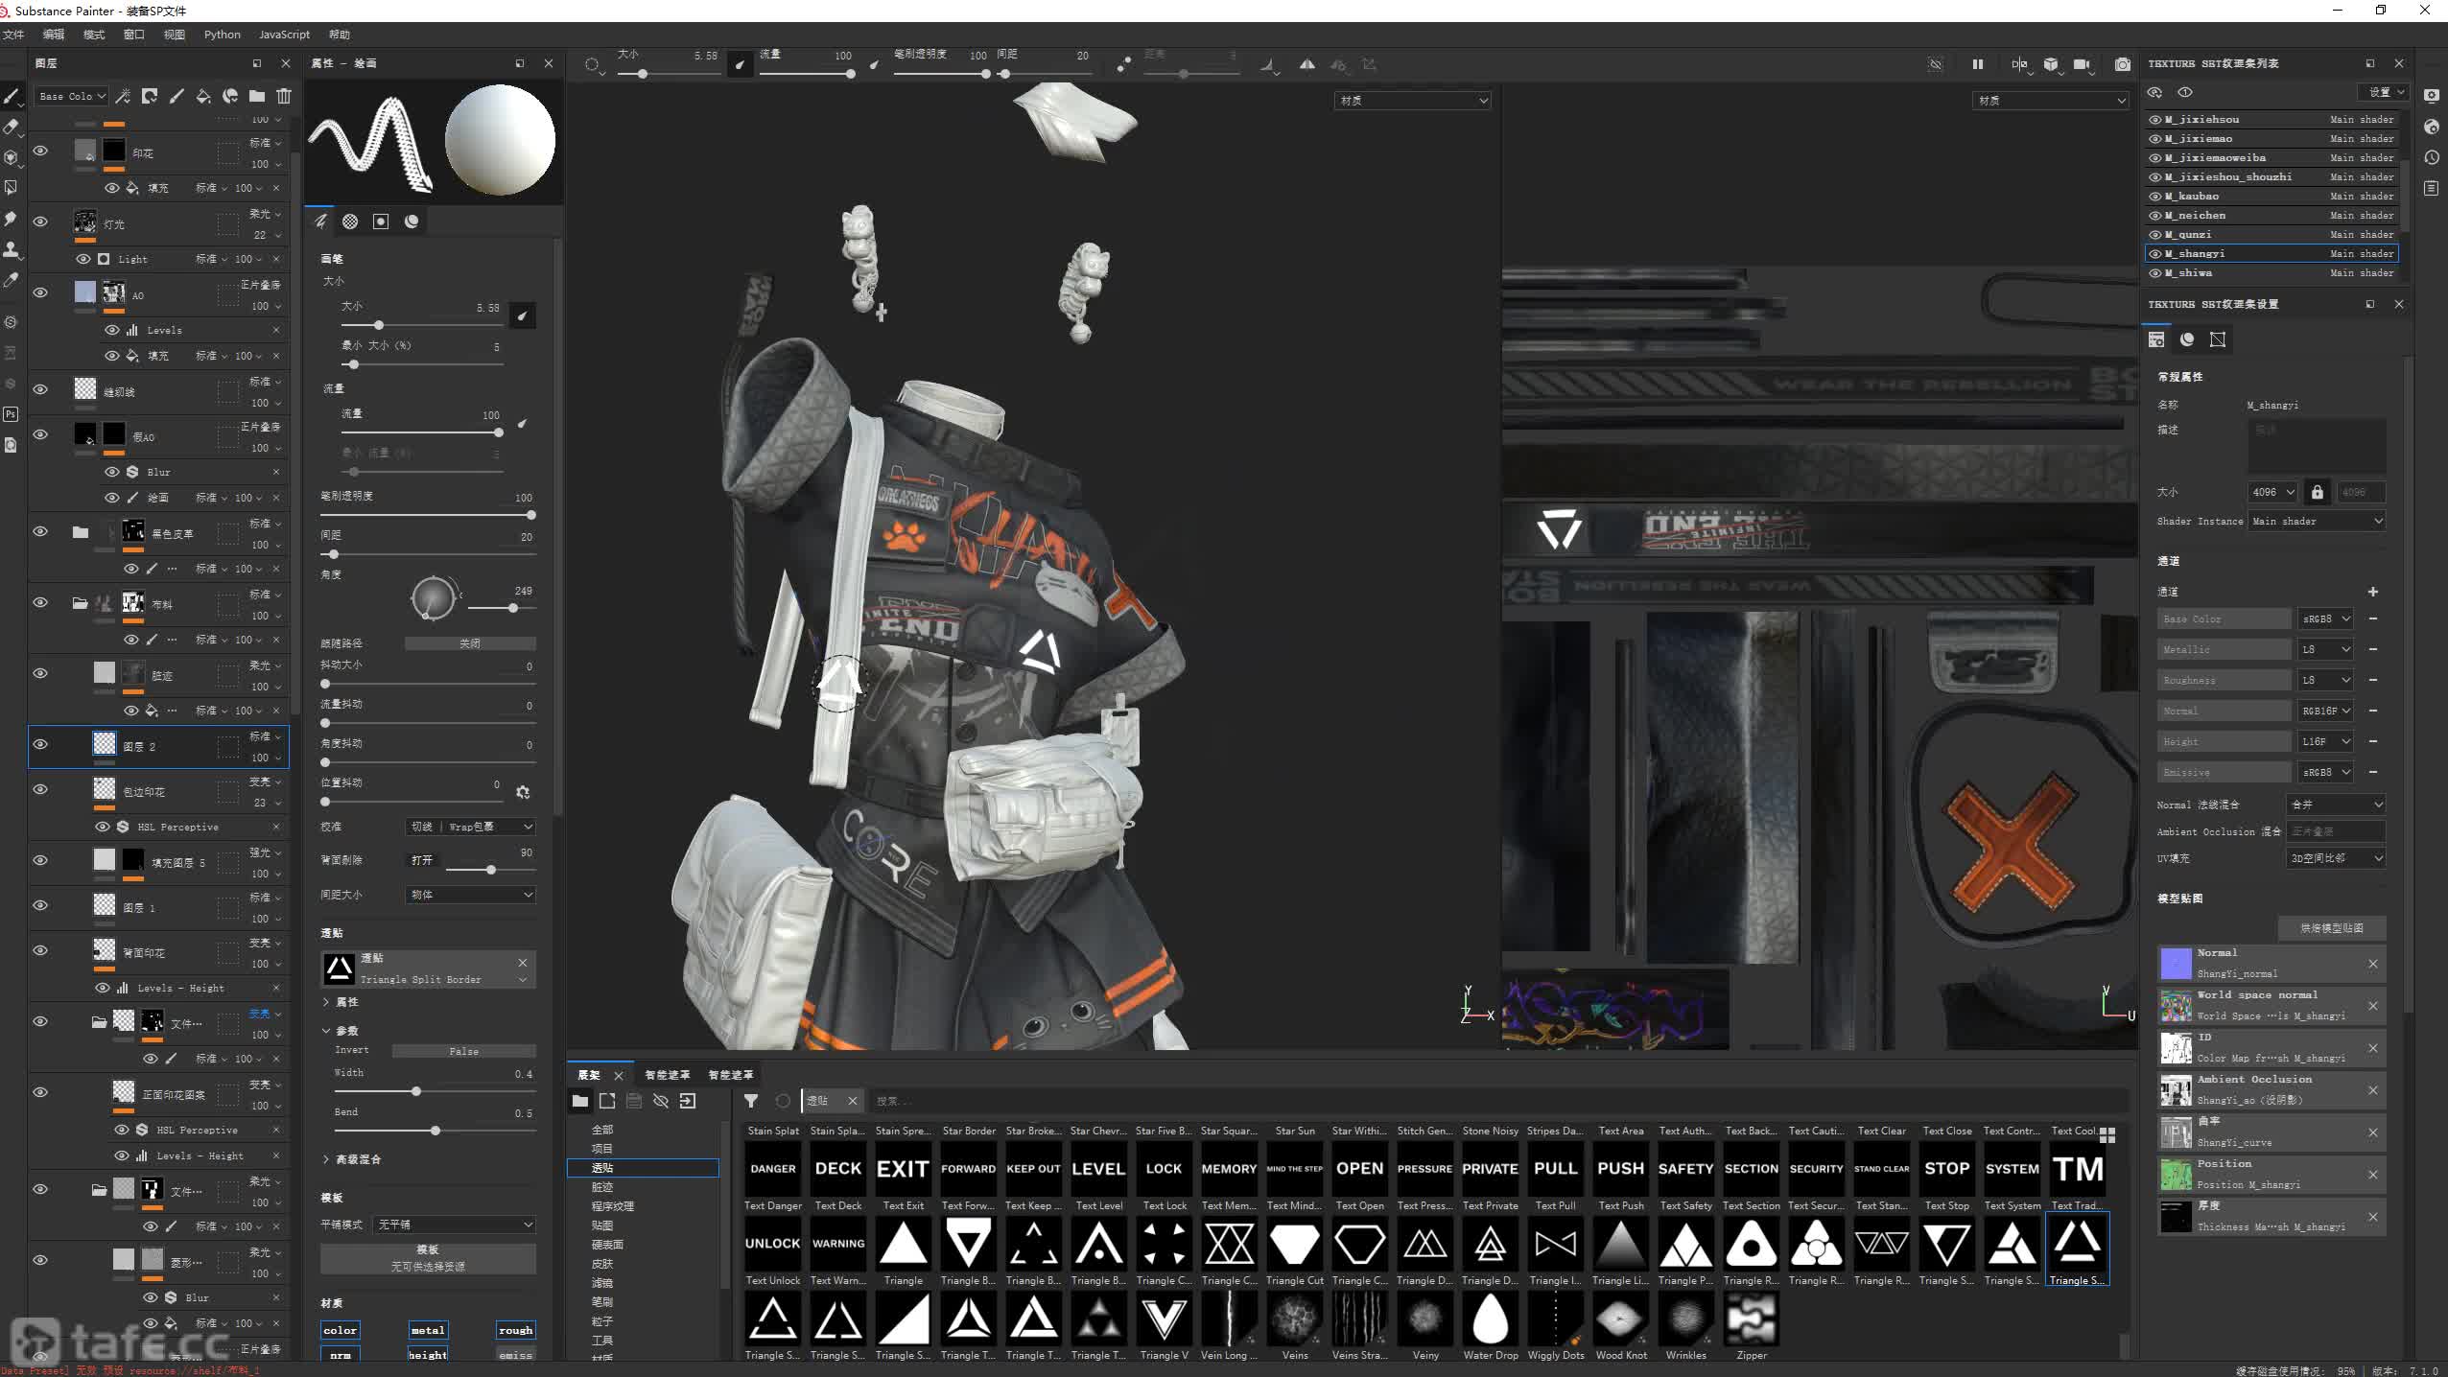Open the 材质 dropdown in 2D viewport
The image size is (2448, 1377).
[2050, 100]
